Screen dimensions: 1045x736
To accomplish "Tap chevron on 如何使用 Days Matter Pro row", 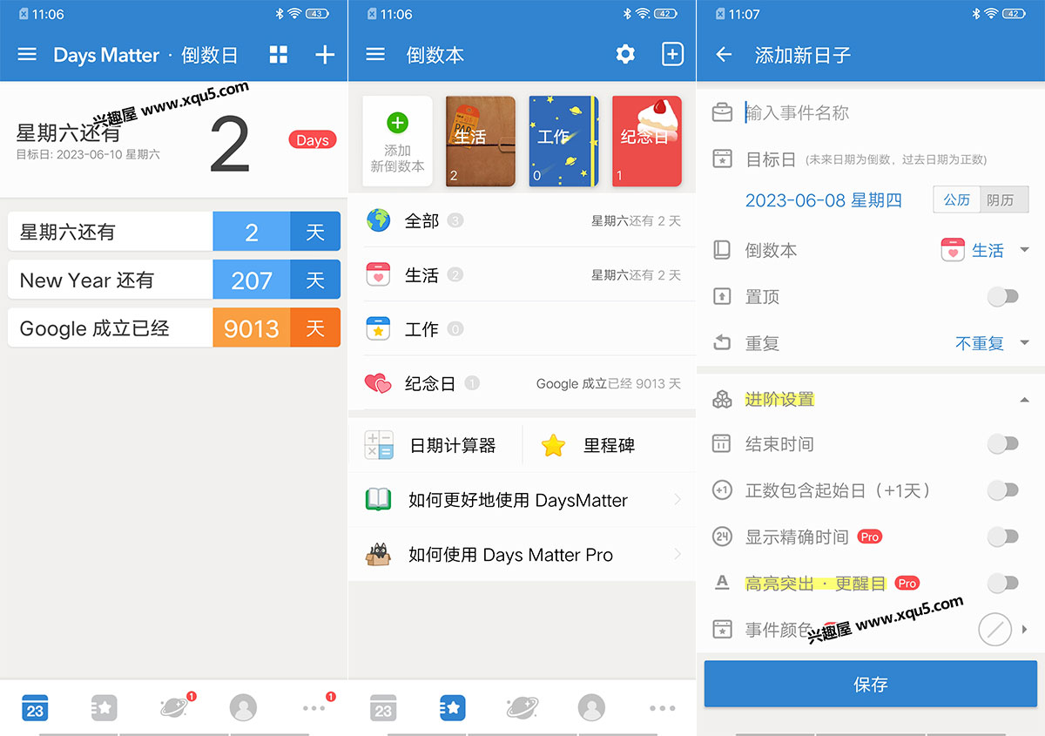I will 678,554.
